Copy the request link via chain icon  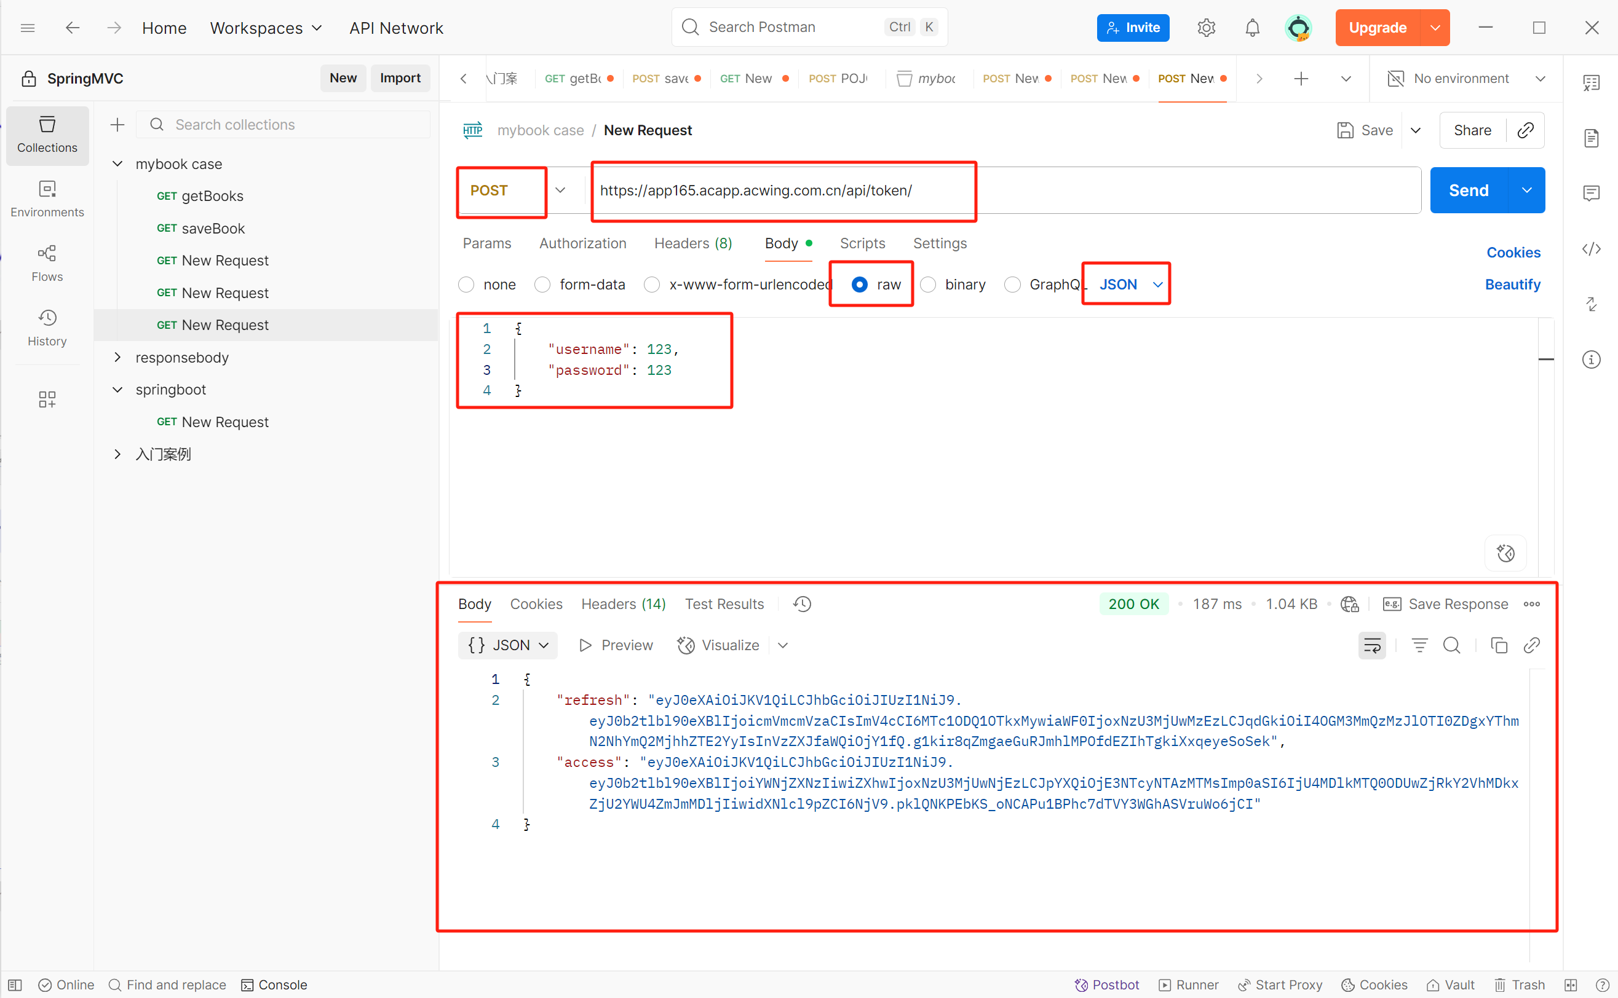(1525, 130)
